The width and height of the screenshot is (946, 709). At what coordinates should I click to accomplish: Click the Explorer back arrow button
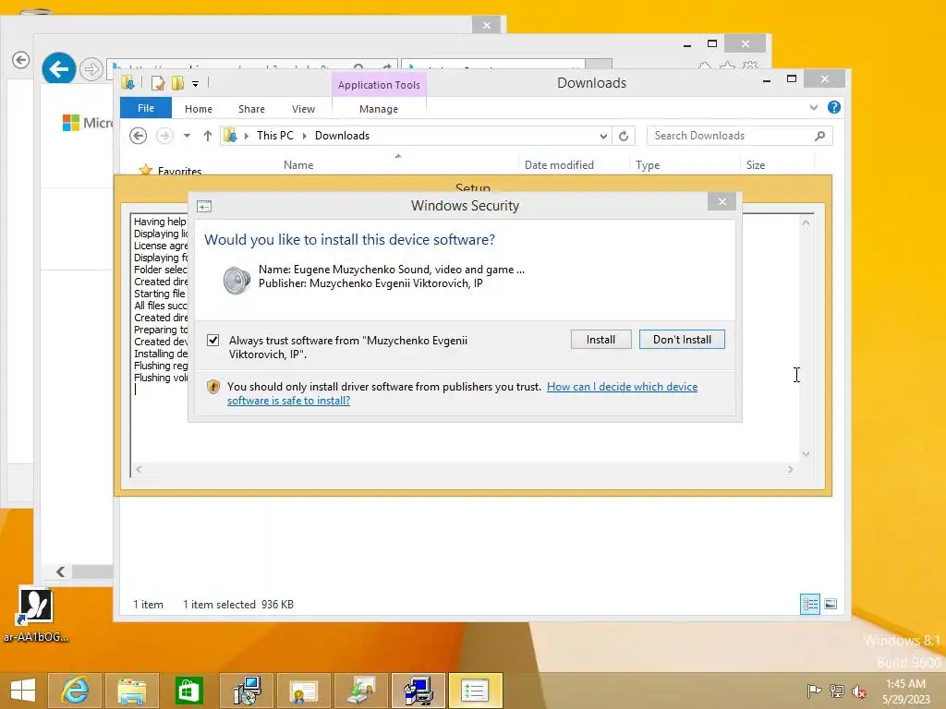point(139,136)
